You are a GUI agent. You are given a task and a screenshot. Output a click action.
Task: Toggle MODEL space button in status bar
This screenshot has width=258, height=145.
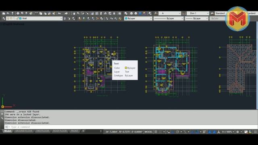coord(148,132)
